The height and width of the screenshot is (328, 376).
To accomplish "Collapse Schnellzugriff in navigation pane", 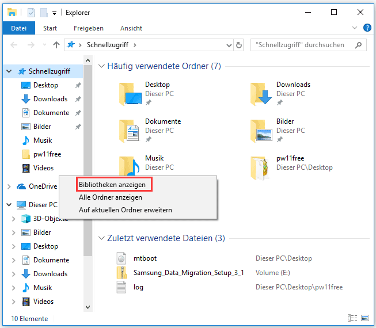I will [x=9, y=71].
